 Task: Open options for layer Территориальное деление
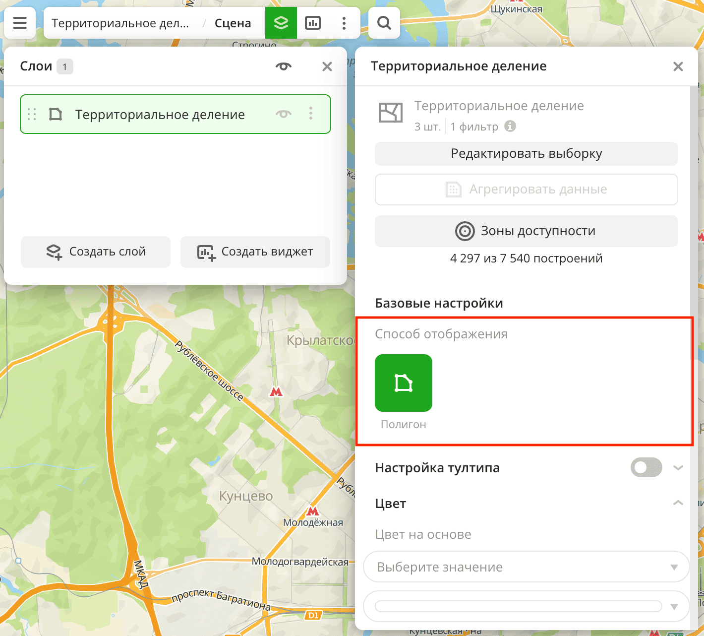point(311,114)
